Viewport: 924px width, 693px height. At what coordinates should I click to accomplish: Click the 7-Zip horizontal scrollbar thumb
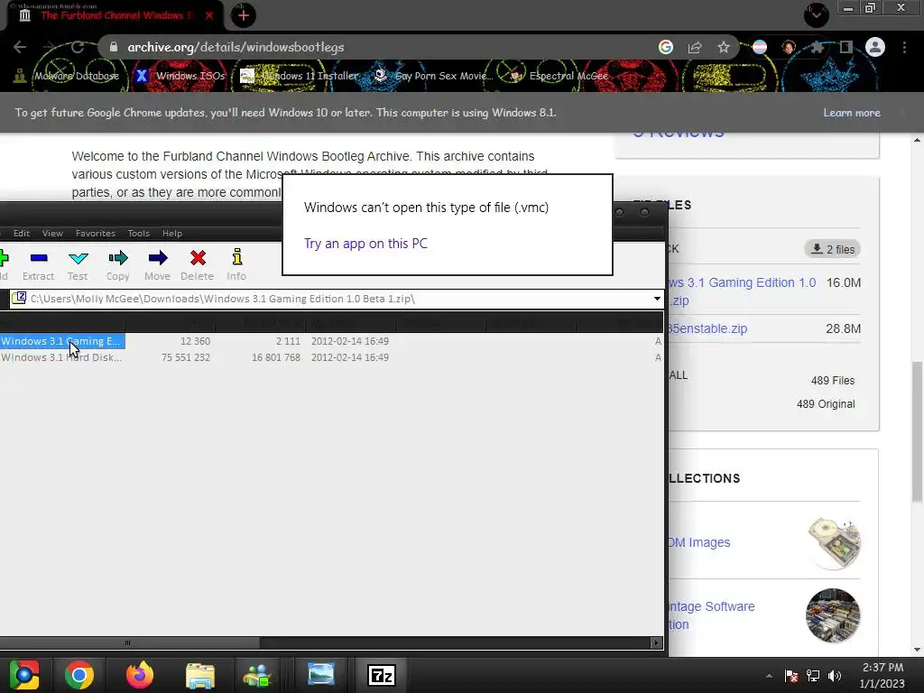[x=130, y=642]
